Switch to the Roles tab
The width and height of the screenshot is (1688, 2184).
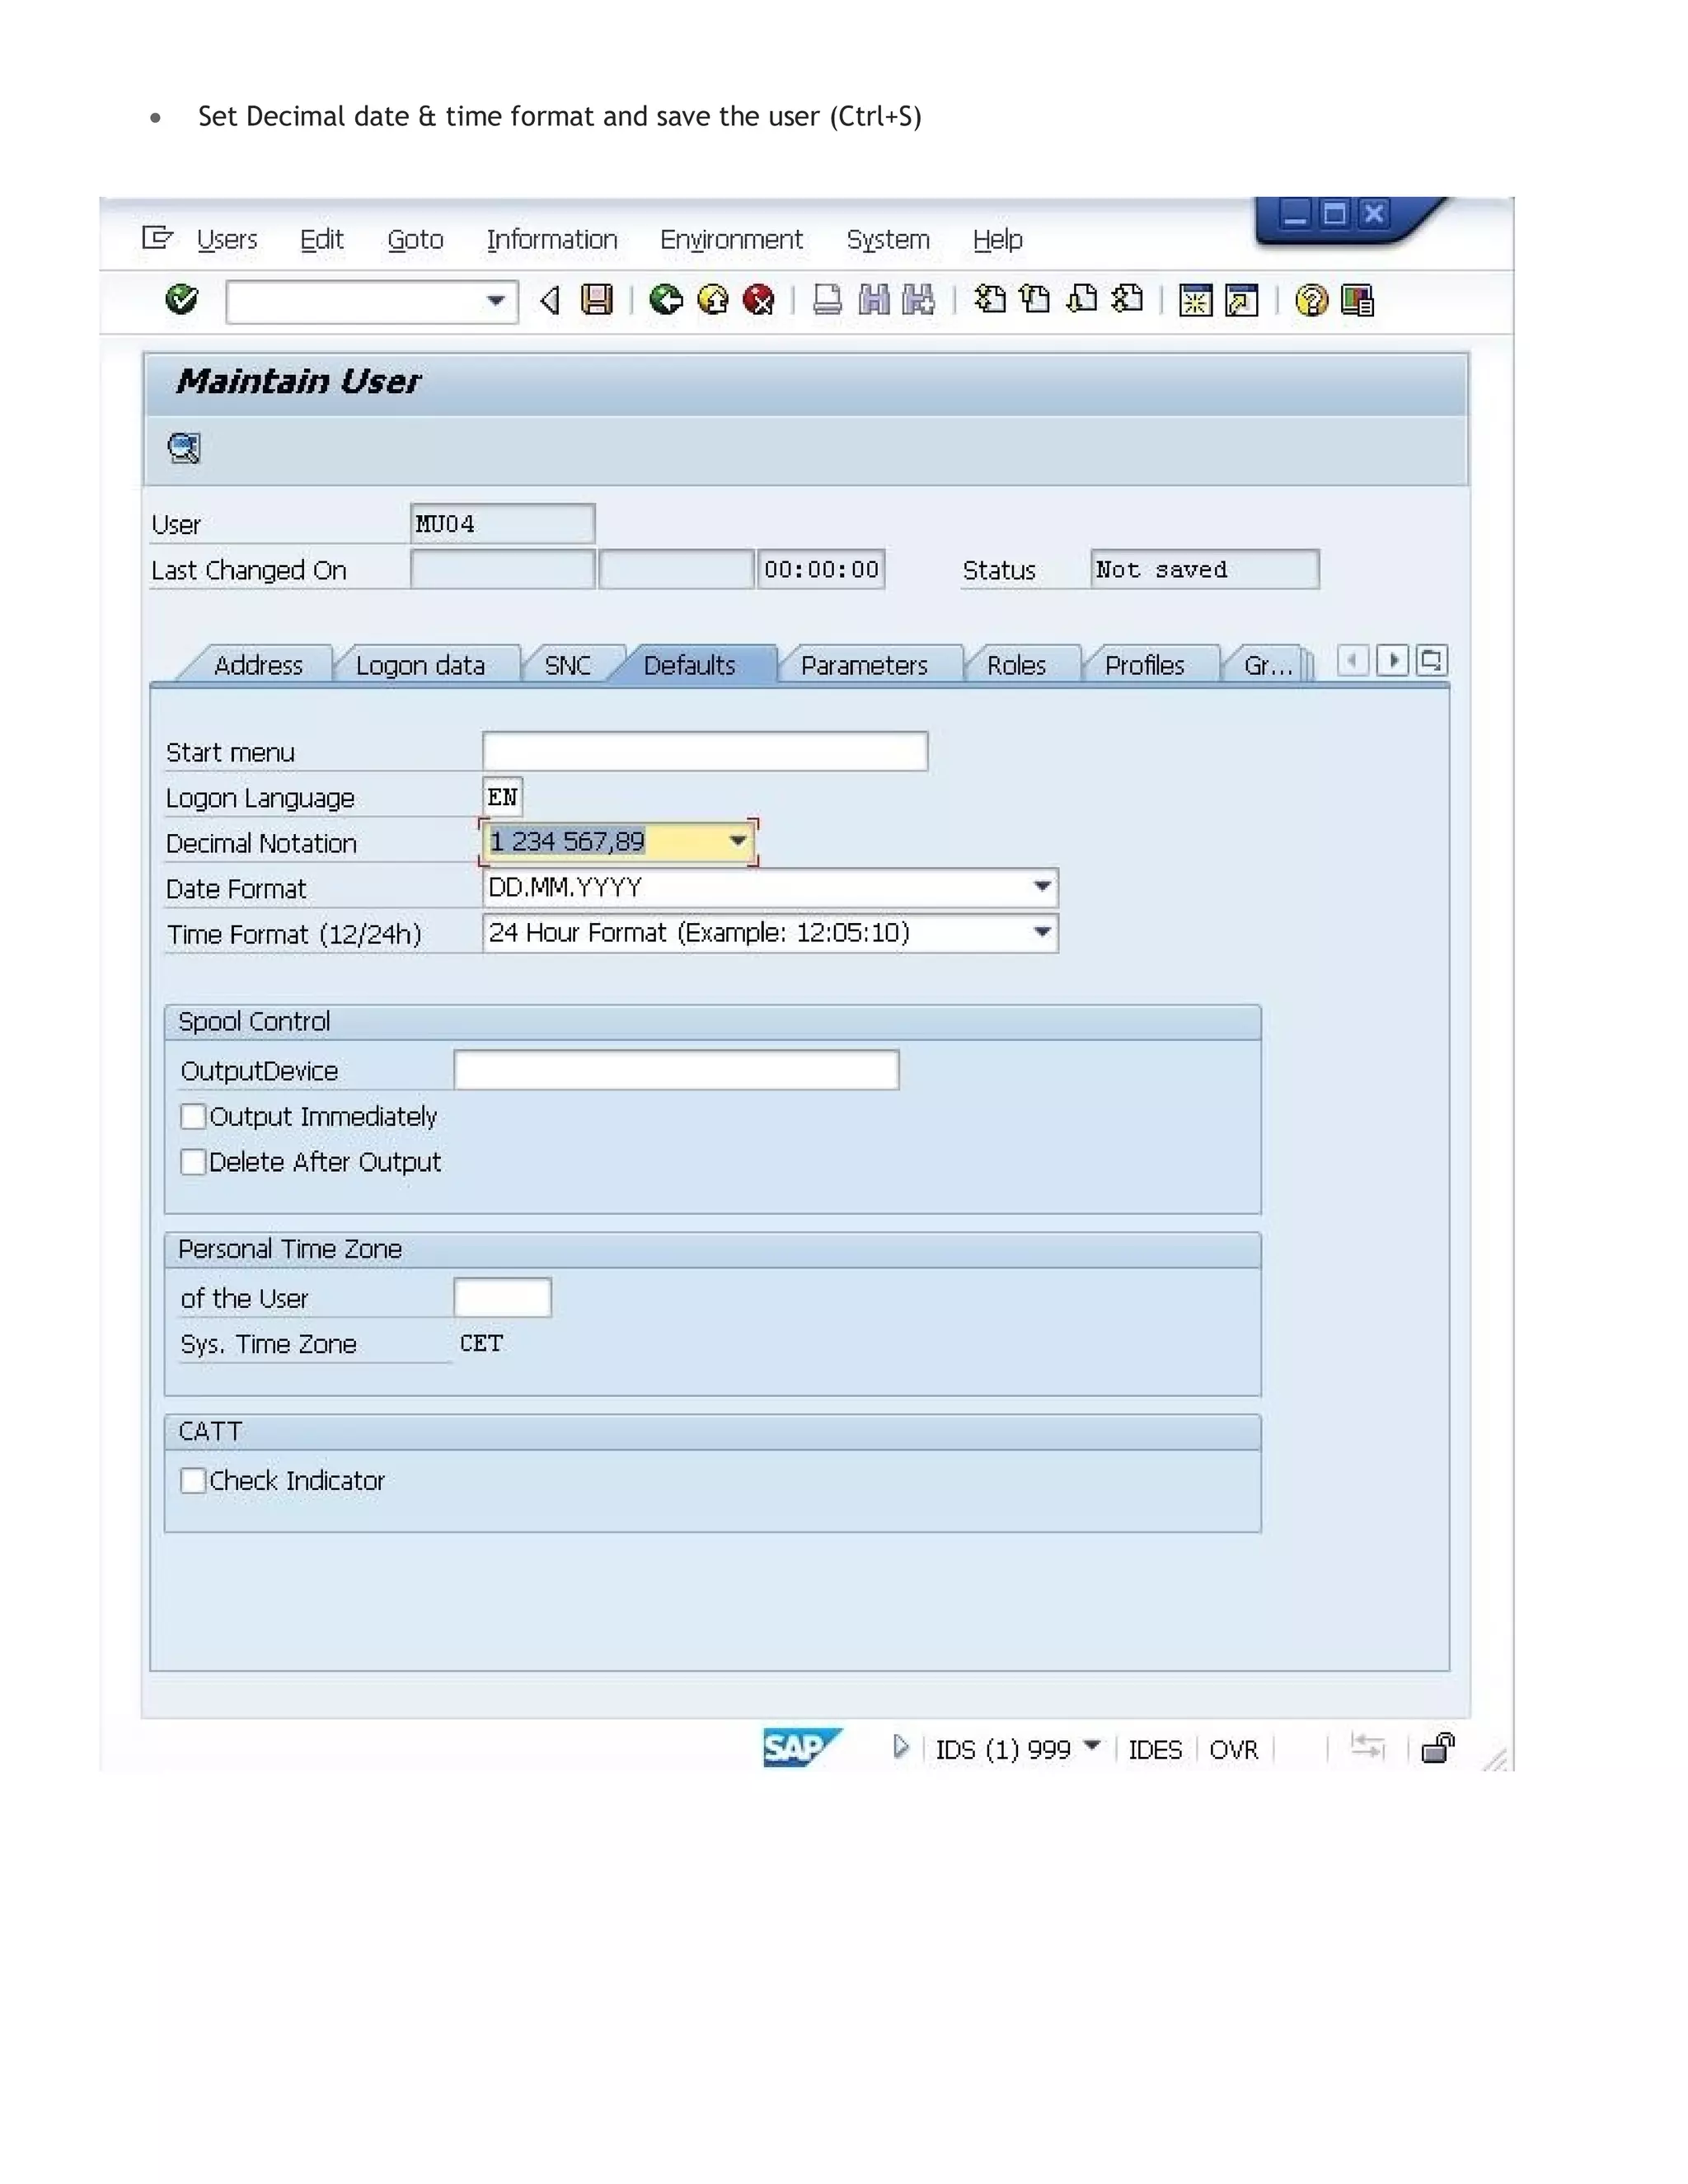coord(1016,665)
